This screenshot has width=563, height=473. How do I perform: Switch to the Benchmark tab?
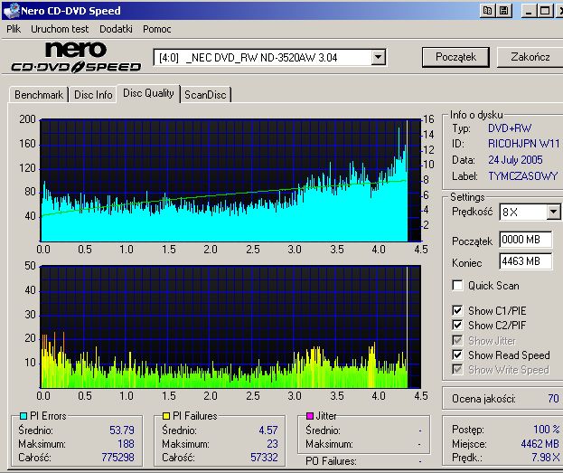click(x=39, y=95)
